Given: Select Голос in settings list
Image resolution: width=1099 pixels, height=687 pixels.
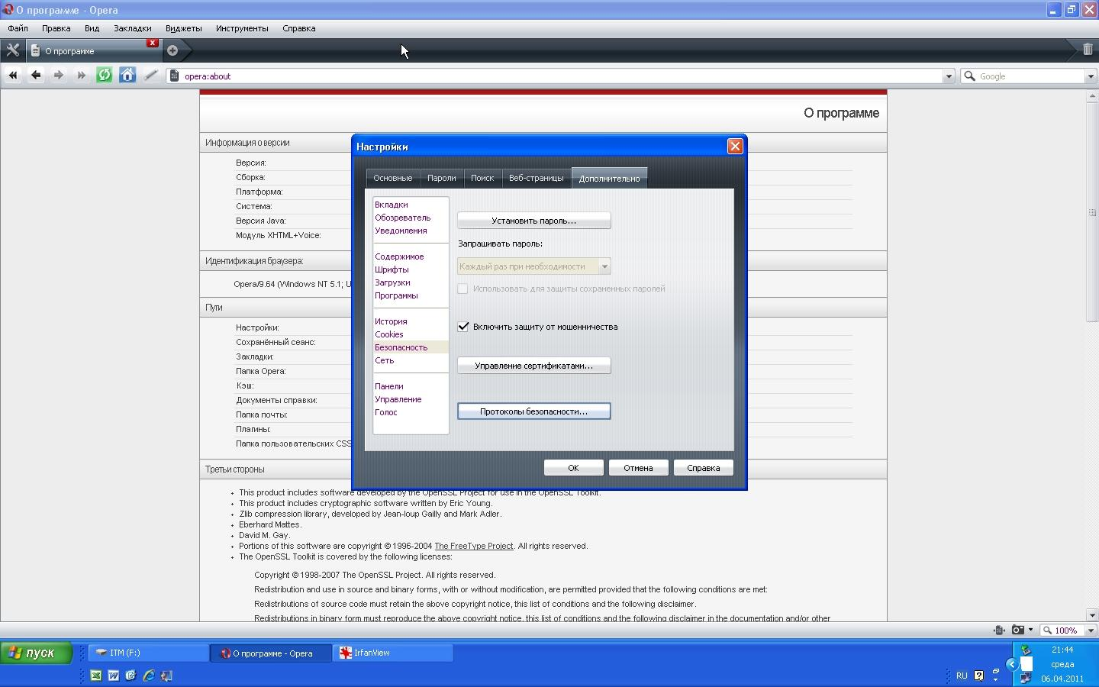Looking at the screenshot, I should coord(386,412).
